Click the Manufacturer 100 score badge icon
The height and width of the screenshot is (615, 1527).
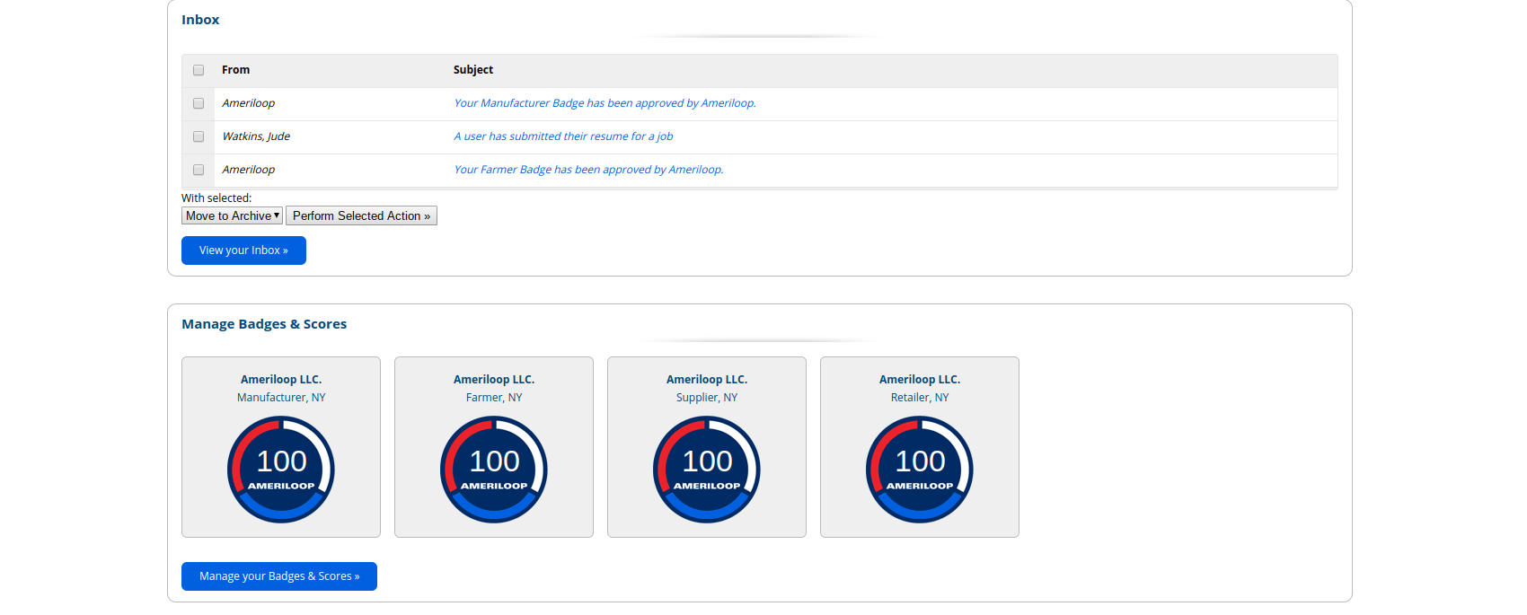[281, 470]
